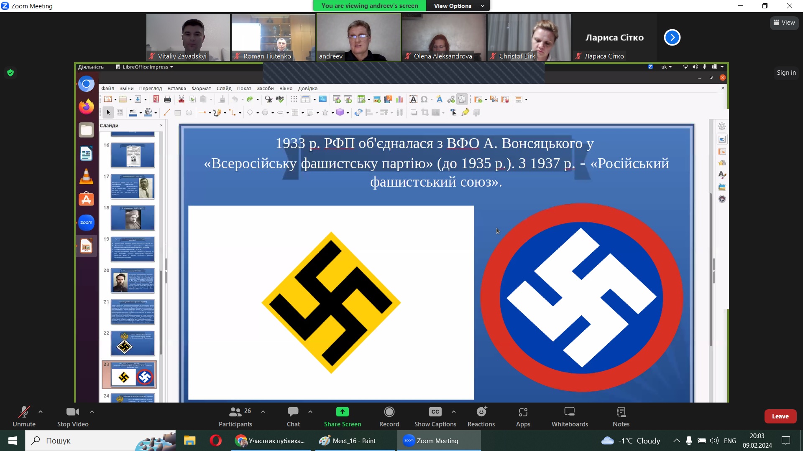This screenshot has width=803, height=451.
Task: Unmute the microphone
Action: [24, 416]
